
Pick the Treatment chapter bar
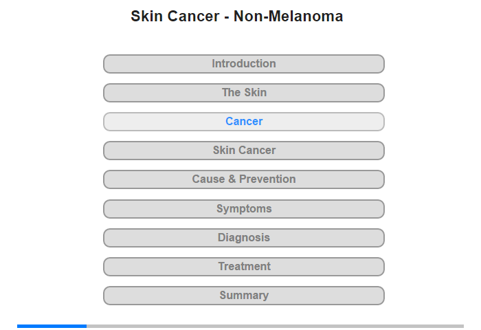(x=244, y=267)
